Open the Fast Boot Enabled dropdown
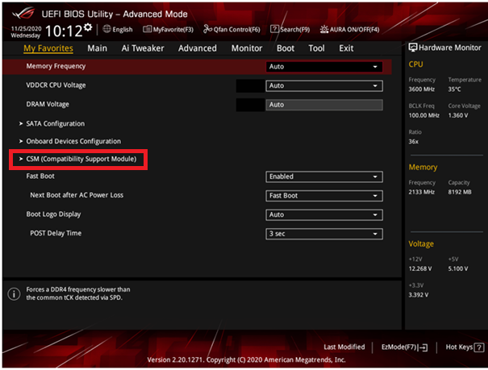Screen dimensions: 488x370 coord(324,177)
